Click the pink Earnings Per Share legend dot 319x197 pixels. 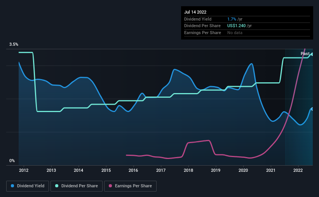[x=110, y=186]
